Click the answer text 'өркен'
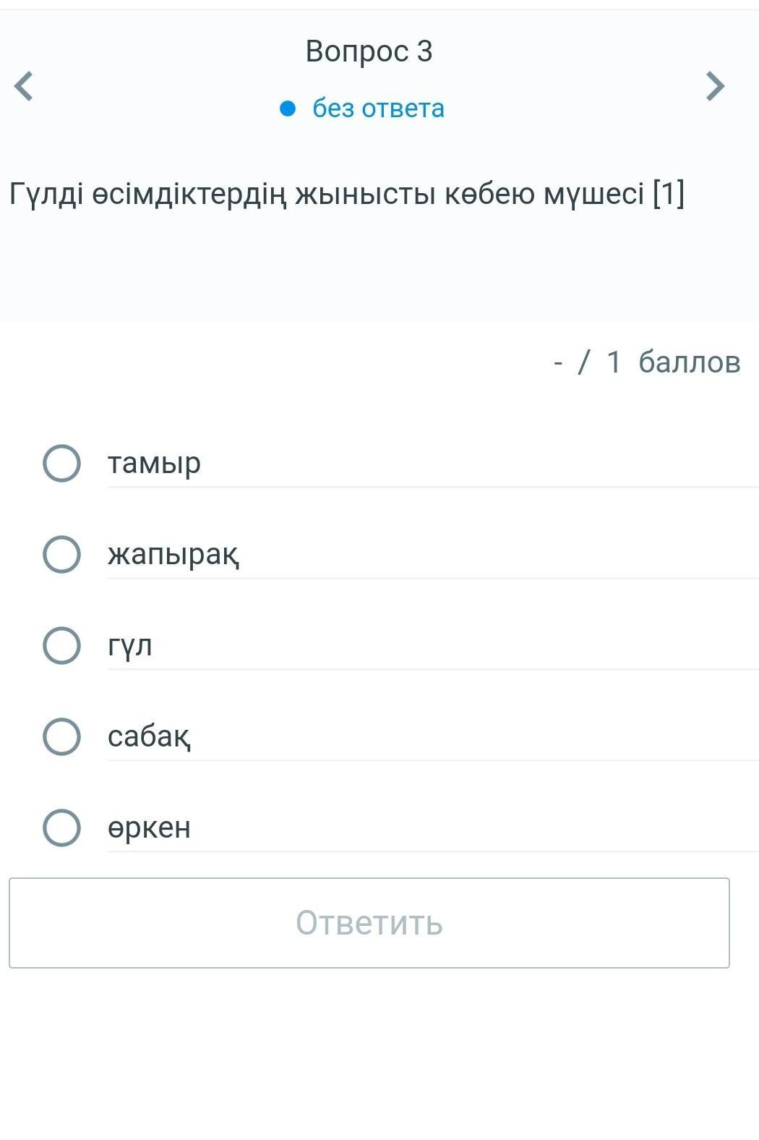The image size is (759, 1140). pos(149,828)
